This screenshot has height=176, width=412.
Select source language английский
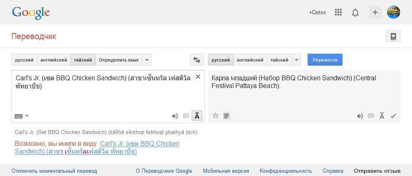(x=54, y=60)
